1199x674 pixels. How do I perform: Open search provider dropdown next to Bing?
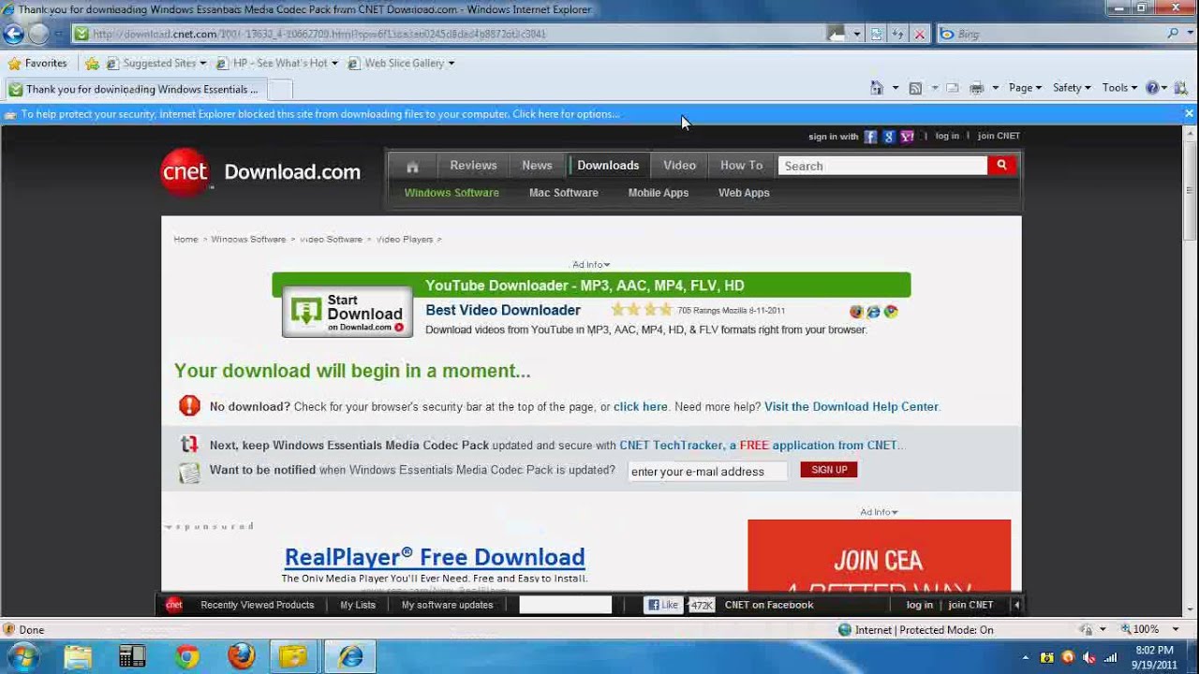1190,34
